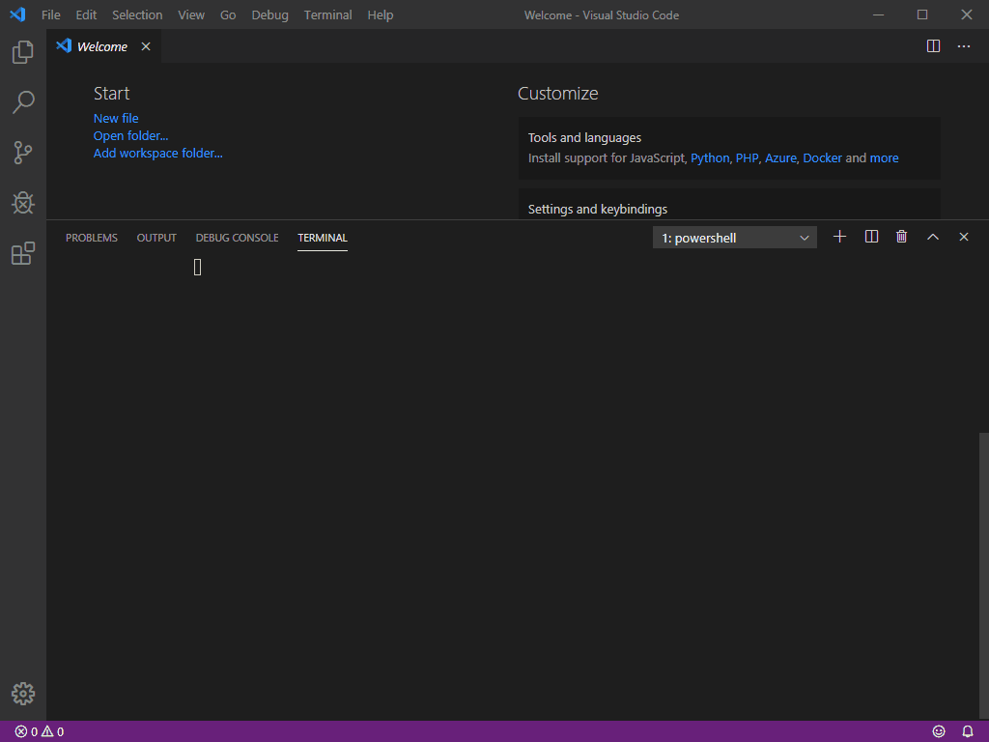Click inside terminal at cursor block
This screenshot has height=742, width=989.
click(x=197, y=268)
